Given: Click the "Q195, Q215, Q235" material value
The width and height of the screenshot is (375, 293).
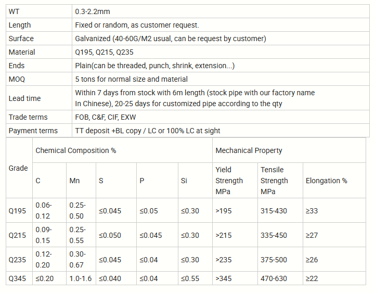Looking at the screenshot, I should tap(104, 52).
